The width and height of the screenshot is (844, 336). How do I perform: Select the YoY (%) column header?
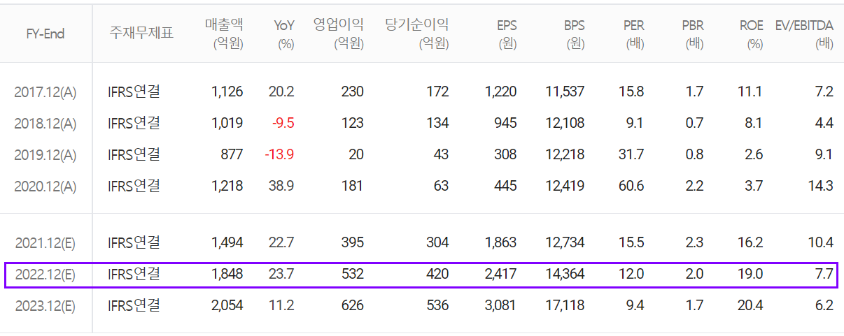pyautogui.click(x=284, y=34)
